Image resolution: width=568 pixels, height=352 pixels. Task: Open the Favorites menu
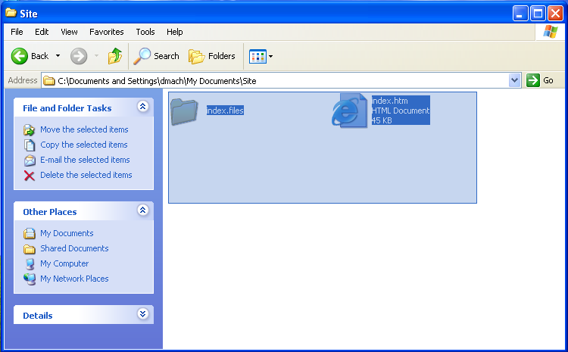106,32
